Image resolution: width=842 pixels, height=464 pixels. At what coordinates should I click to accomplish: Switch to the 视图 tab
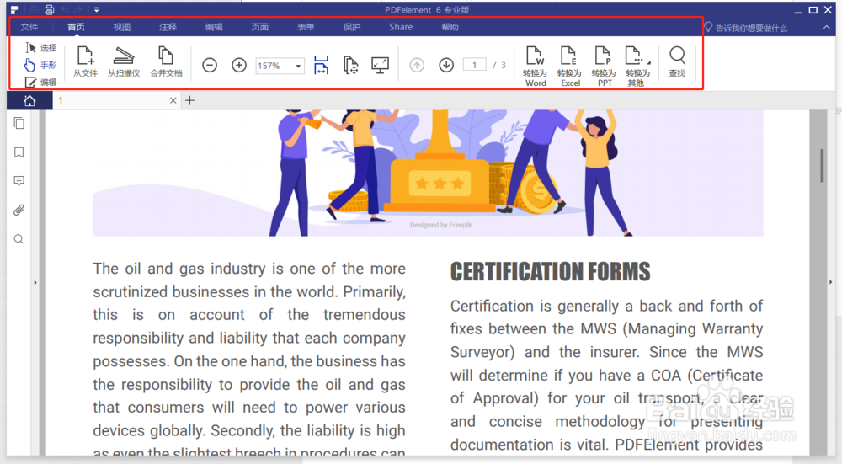tap(122, 27)
